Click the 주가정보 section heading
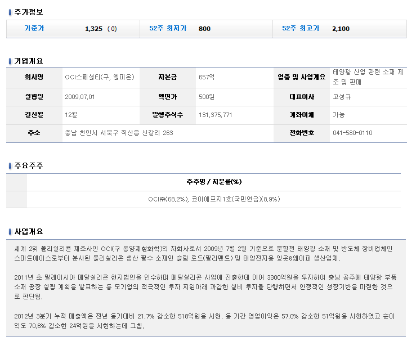 [28, 12]
